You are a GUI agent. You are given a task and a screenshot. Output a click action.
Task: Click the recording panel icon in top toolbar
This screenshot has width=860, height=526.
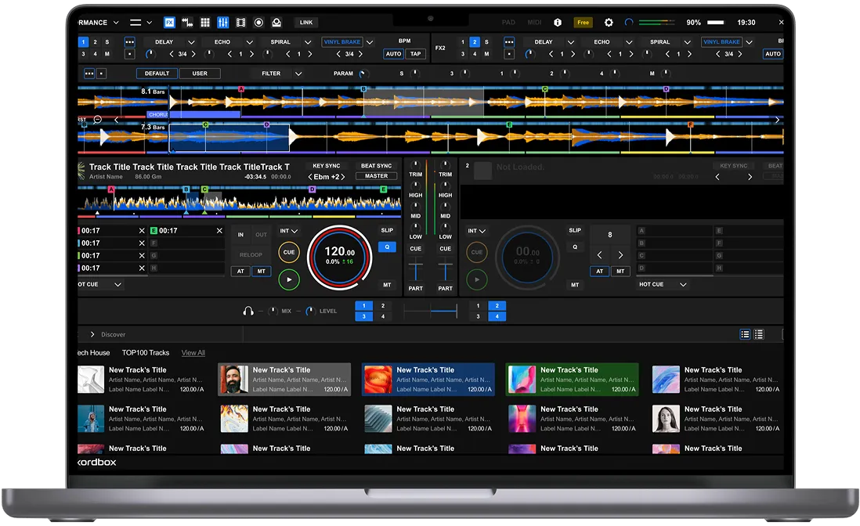(258, 23)
